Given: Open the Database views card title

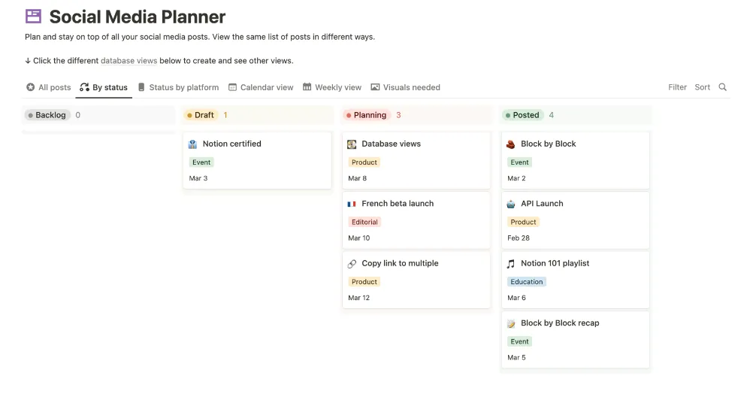Looking at the screenshot, I should click(391, 144).
